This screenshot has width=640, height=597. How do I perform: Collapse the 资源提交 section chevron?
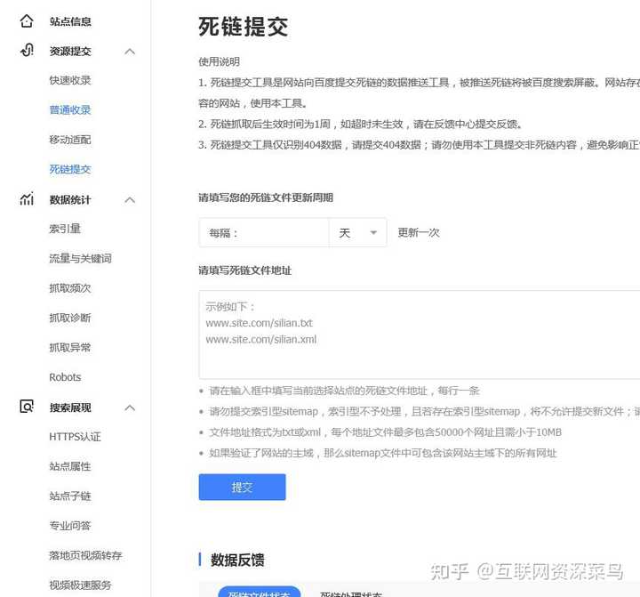tap(130, 52)
